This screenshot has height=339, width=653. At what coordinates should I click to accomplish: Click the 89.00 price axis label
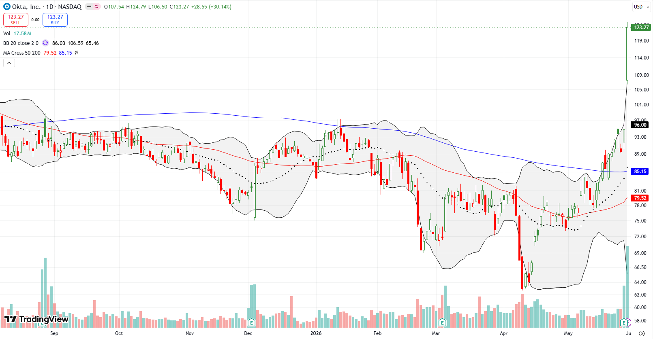click(x=640, y=154)
